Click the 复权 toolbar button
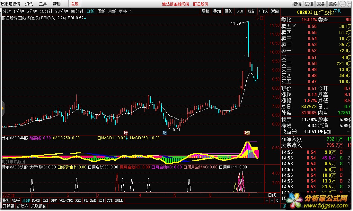The image size is (353, 211). (x=205, y=11)
